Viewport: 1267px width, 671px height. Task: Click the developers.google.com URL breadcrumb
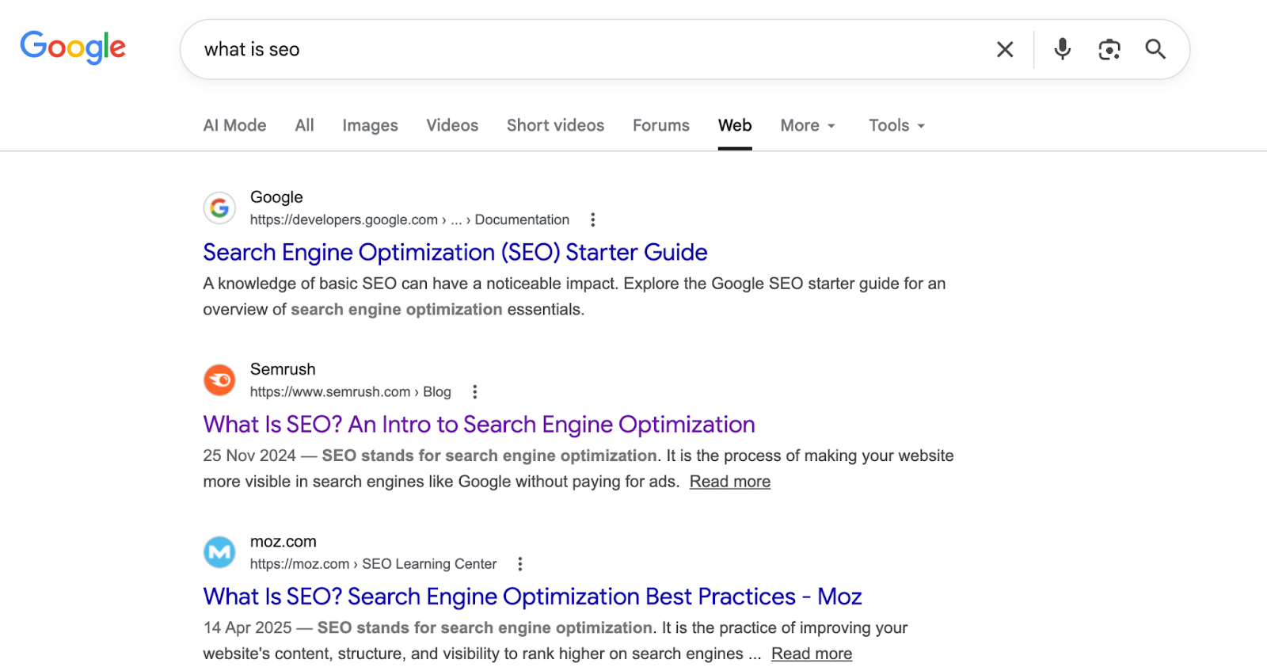409,219
